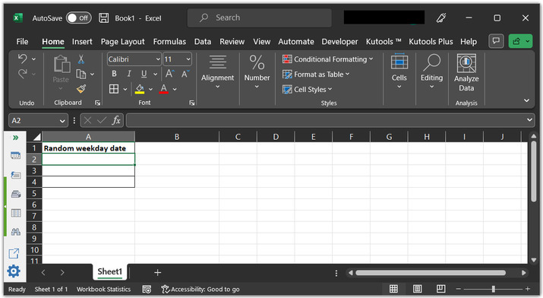Click Workbook Statistics in status bar

(x=103, y=289)
